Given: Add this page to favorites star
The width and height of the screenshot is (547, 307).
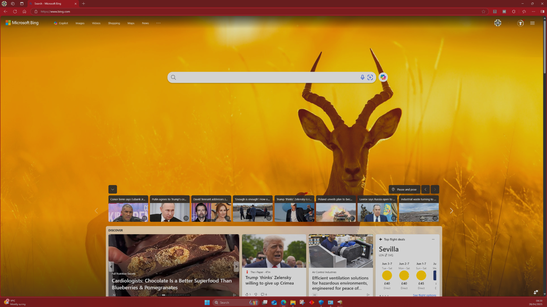Looking at the screenshot, I should point(484,12).
